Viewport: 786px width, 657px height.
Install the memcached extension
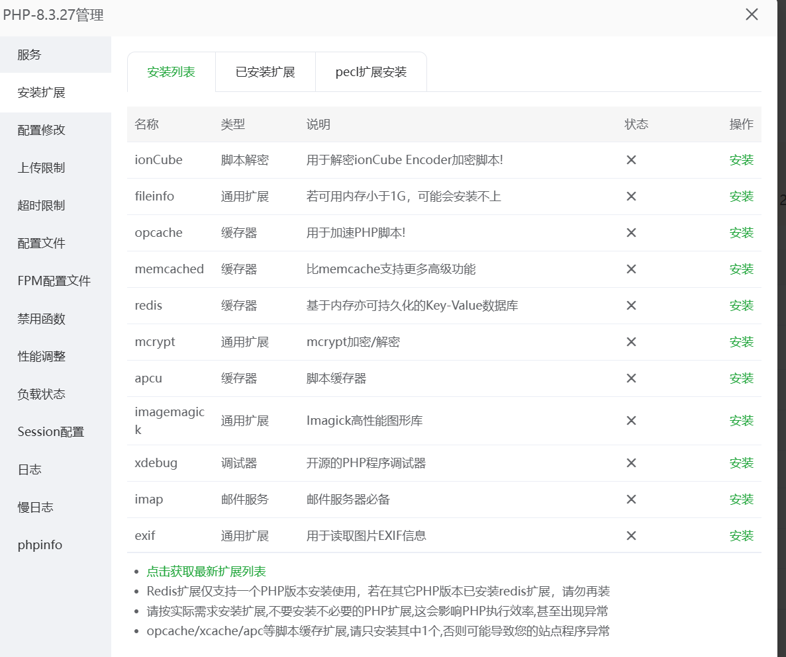[x=741, y=269]
